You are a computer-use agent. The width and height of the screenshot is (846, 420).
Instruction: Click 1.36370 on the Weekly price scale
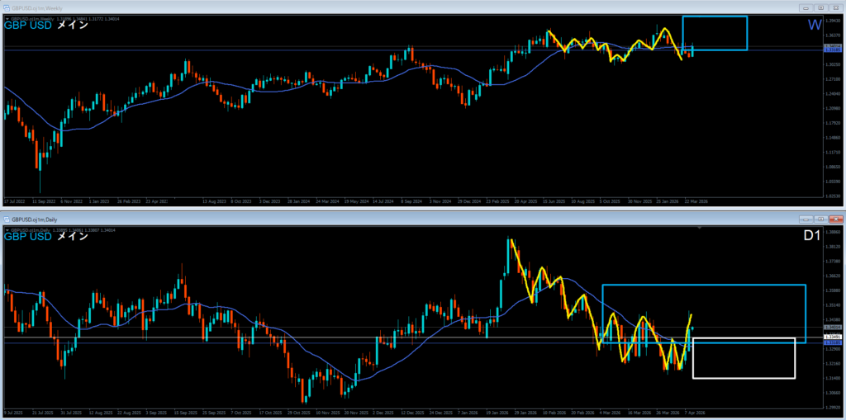[834, 35]
